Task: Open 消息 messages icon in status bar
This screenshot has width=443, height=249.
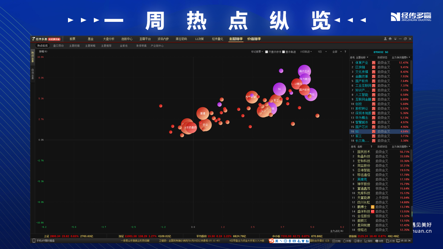Action: [x=377, y=241]
